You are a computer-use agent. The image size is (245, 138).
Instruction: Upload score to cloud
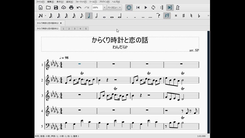tap(64, 7)
